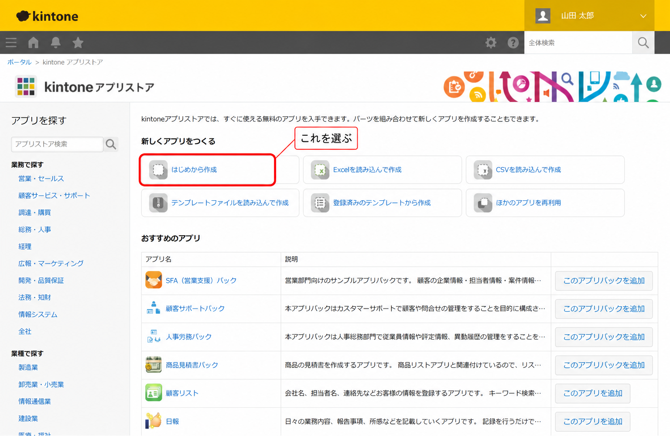Click the kintone アプリストア grid icon

[x=26, y=86]
